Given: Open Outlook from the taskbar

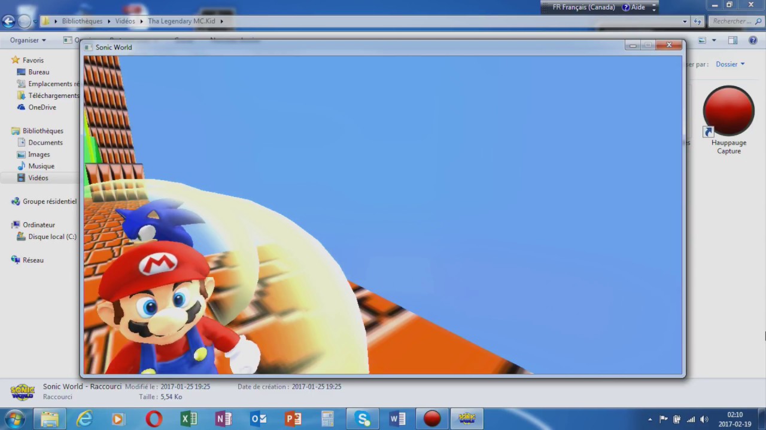Looking at the screenshot, I should [259, 419].
